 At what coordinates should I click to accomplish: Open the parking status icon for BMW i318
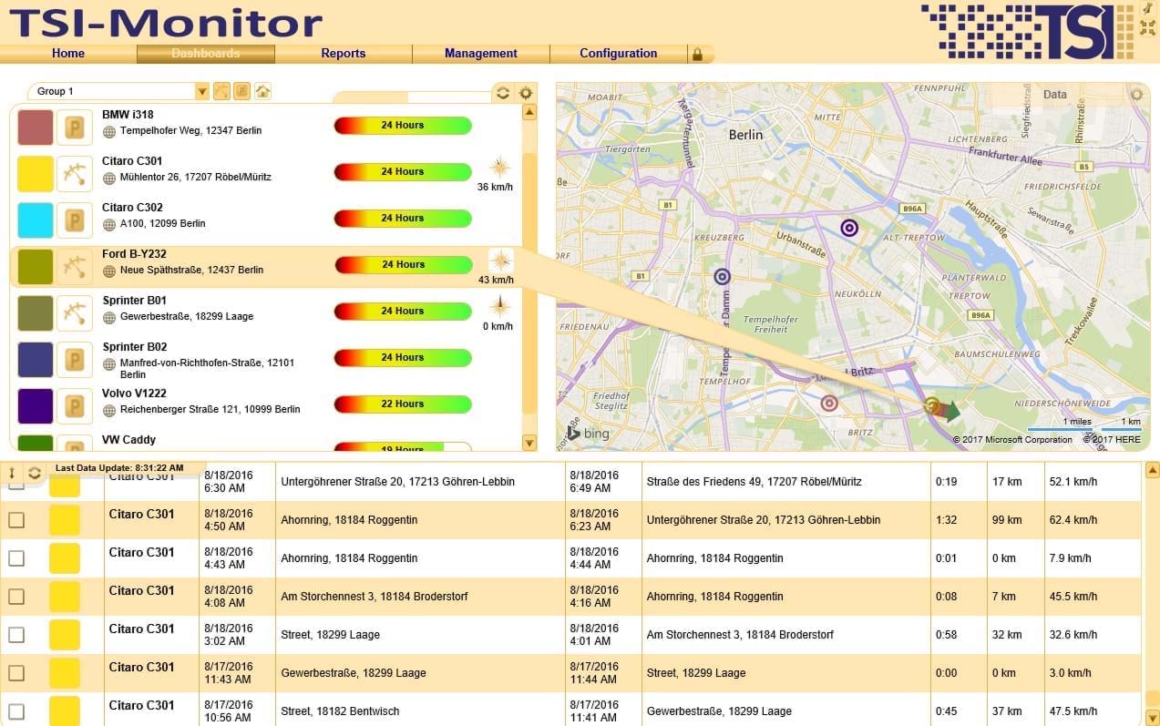[x=75, y=128]
